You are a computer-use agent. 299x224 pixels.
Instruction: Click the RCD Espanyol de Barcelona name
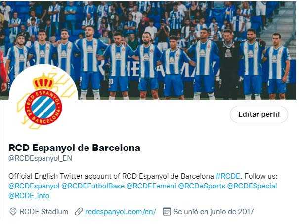pyautogui.click(x=75, y=148)
